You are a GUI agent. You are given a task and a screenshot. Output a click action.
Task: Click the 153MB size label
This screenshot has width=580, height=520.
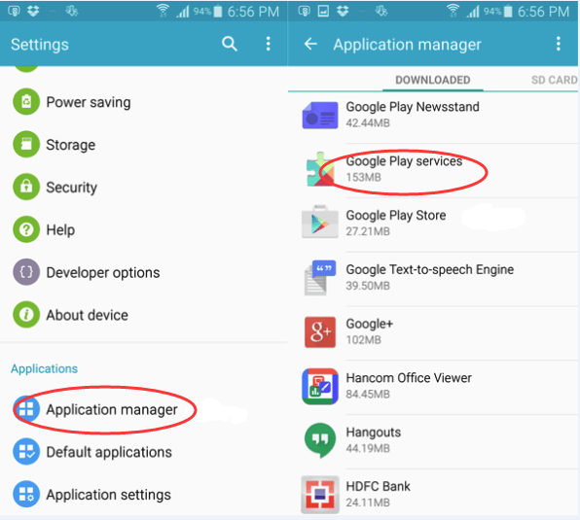pyautogui.click(x=363, y=177)
